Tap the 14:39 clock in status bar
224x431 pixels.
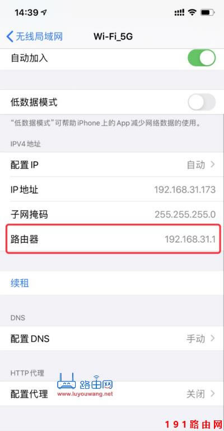click(26, 12)
